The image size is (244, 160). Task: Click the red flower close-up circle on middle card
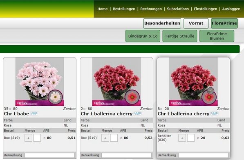pyautogui.click(x=132, y=97)
